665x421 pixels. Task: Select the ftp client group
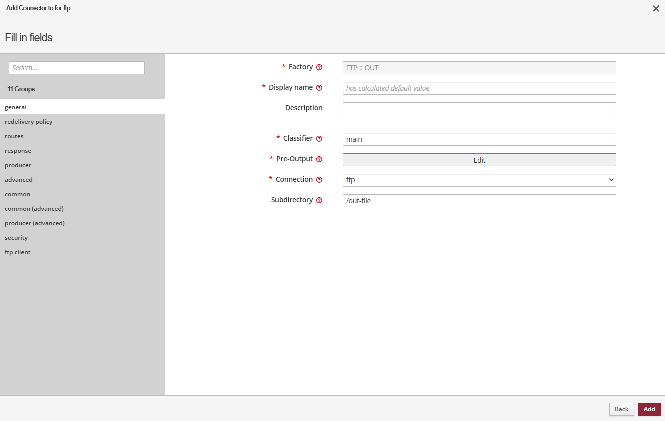(18, 252)
